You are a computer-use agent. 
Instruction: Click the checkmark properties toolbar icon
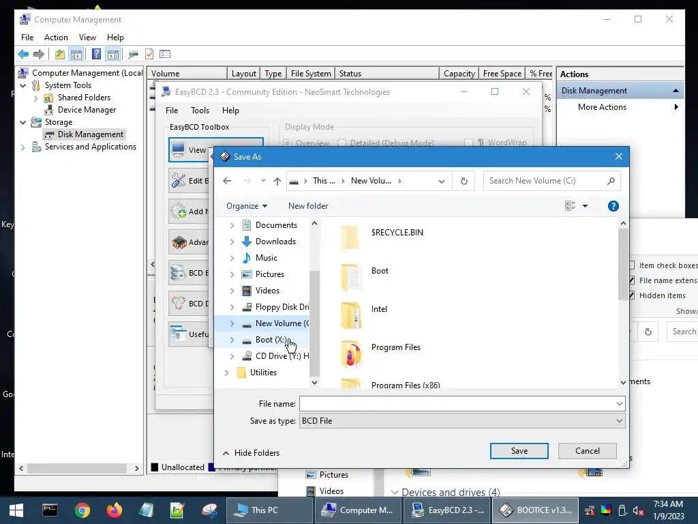(x=149, y=55)
